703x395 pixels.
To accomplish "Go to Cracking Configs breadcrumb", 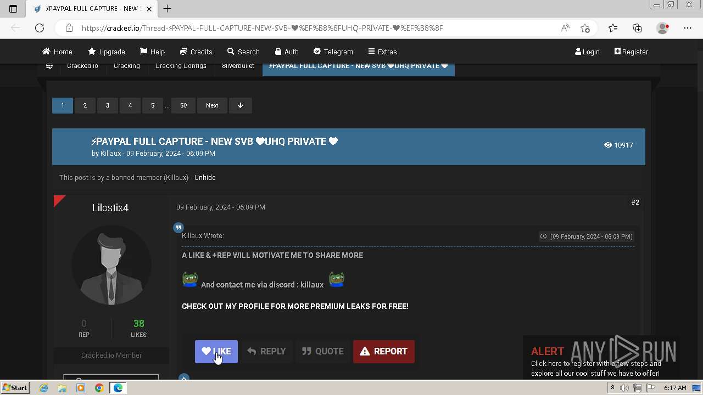I will (x=181, y=66).
